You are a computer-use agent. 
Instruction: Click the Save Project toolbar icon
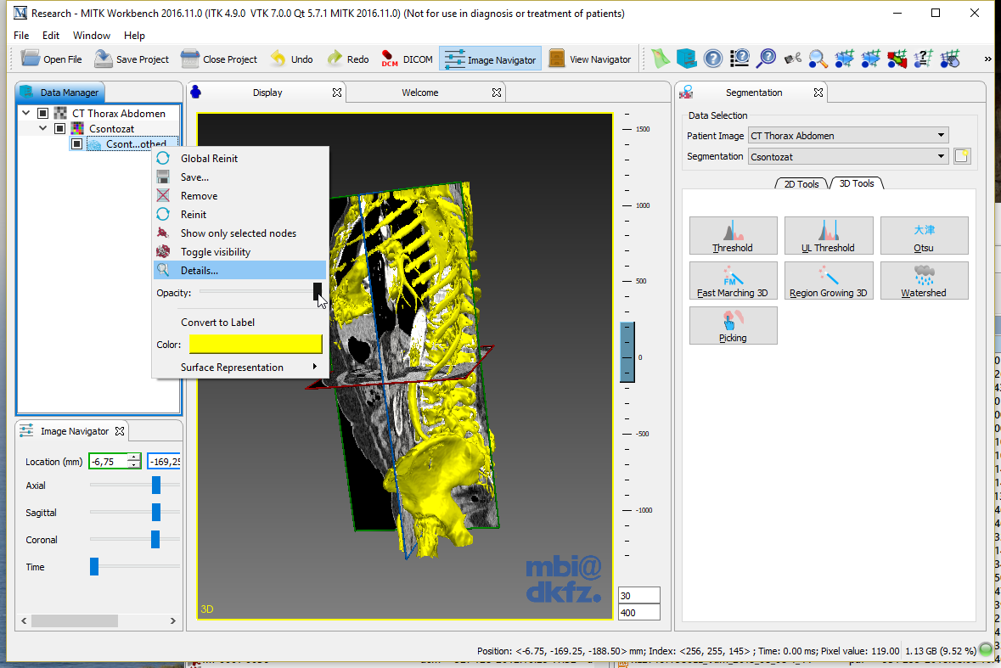click(x=104, y=59)
